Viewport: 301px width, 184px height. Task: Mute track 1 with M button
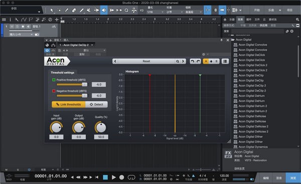click(x=12, y=26)
